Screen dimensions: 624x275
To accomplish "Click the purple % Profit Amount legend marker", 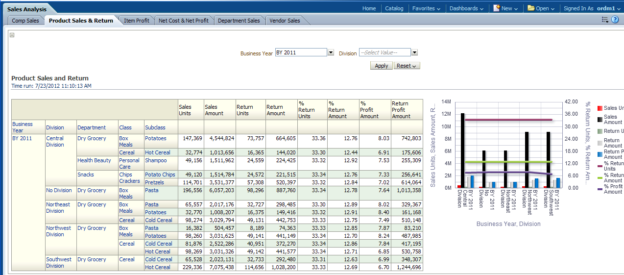I will 600,189.
